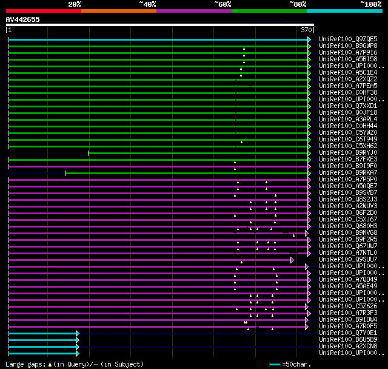Select the UniRef100_B9F2R5 label
This screenshot has height=369, width=388.
click(348, 240)
